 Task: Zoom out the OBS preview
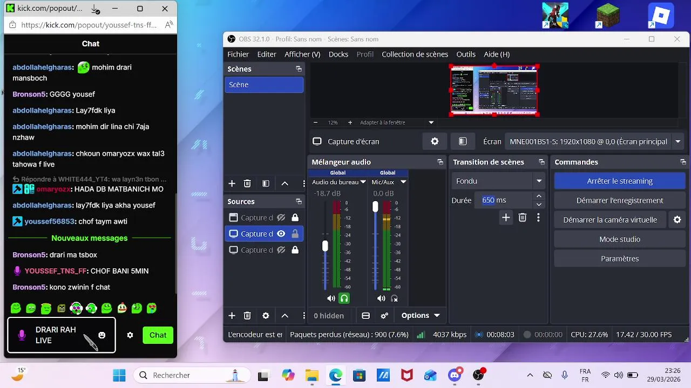coord(315,122)
